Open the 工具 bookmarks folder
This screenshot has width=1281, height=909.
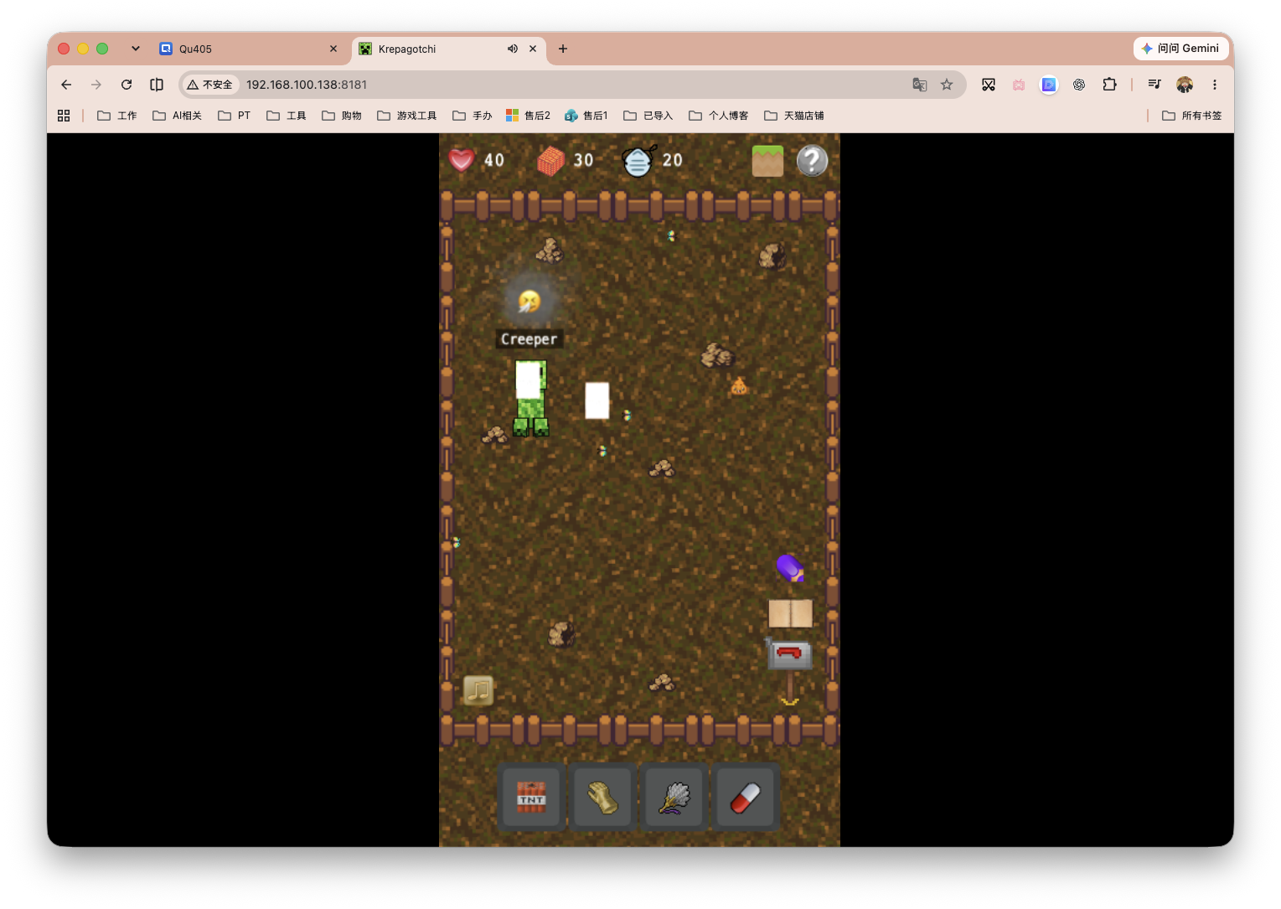click(x=287, y=116)
